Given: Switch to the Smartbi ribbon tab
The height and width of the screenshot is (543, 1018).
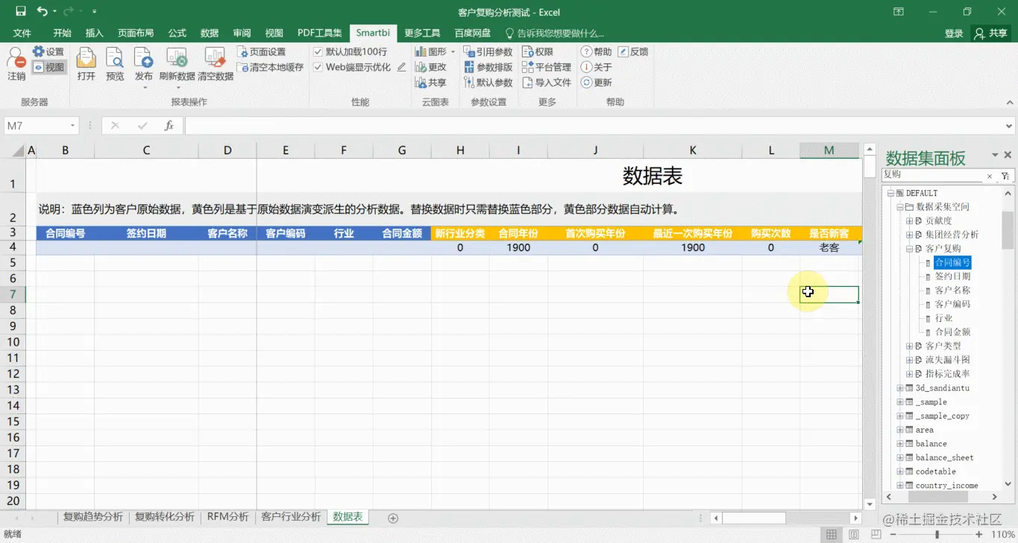Looking at the screenshot, I should pyautogui.click(x=372, y=33).
